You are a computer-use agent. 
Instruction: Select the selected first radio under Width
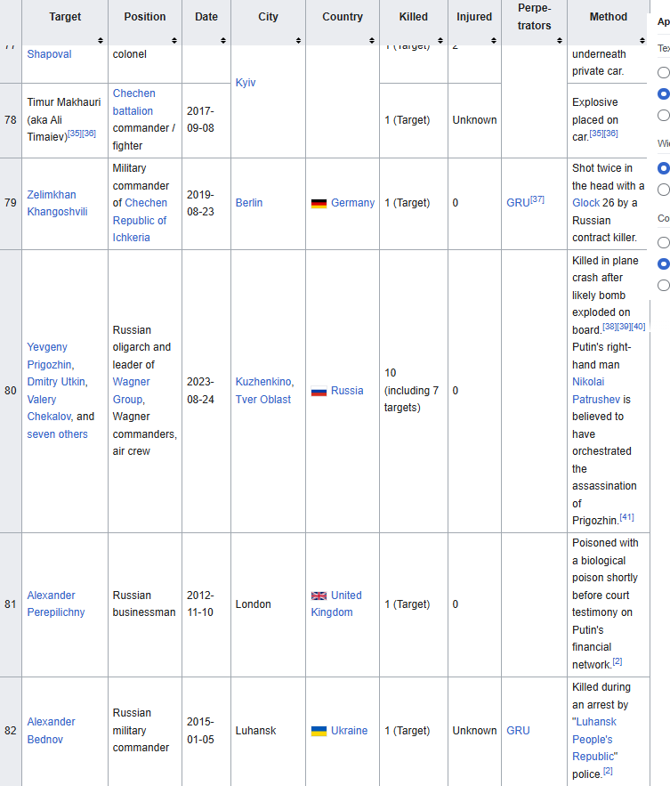664,168
